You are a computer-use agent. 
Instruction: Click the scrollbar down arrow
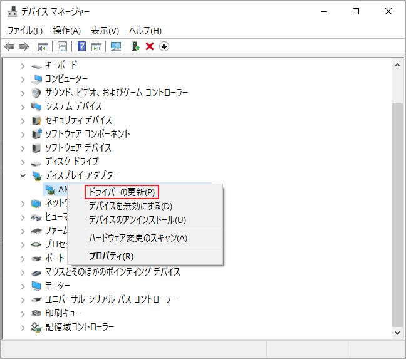pos(397,333)
